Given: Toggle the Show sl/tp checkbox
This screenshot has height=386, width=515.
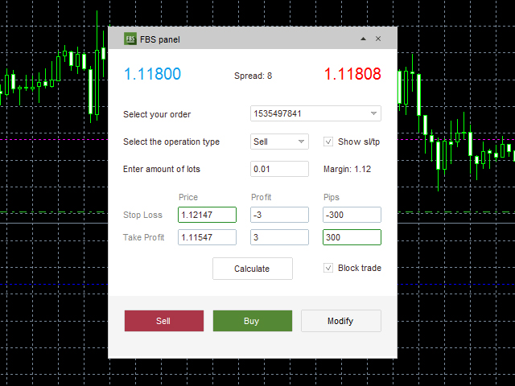Looking at the screenshot, I should click(328, 142).
